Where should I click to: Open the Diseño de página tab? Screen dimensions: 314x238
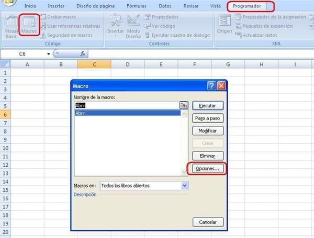click(96, 6)
